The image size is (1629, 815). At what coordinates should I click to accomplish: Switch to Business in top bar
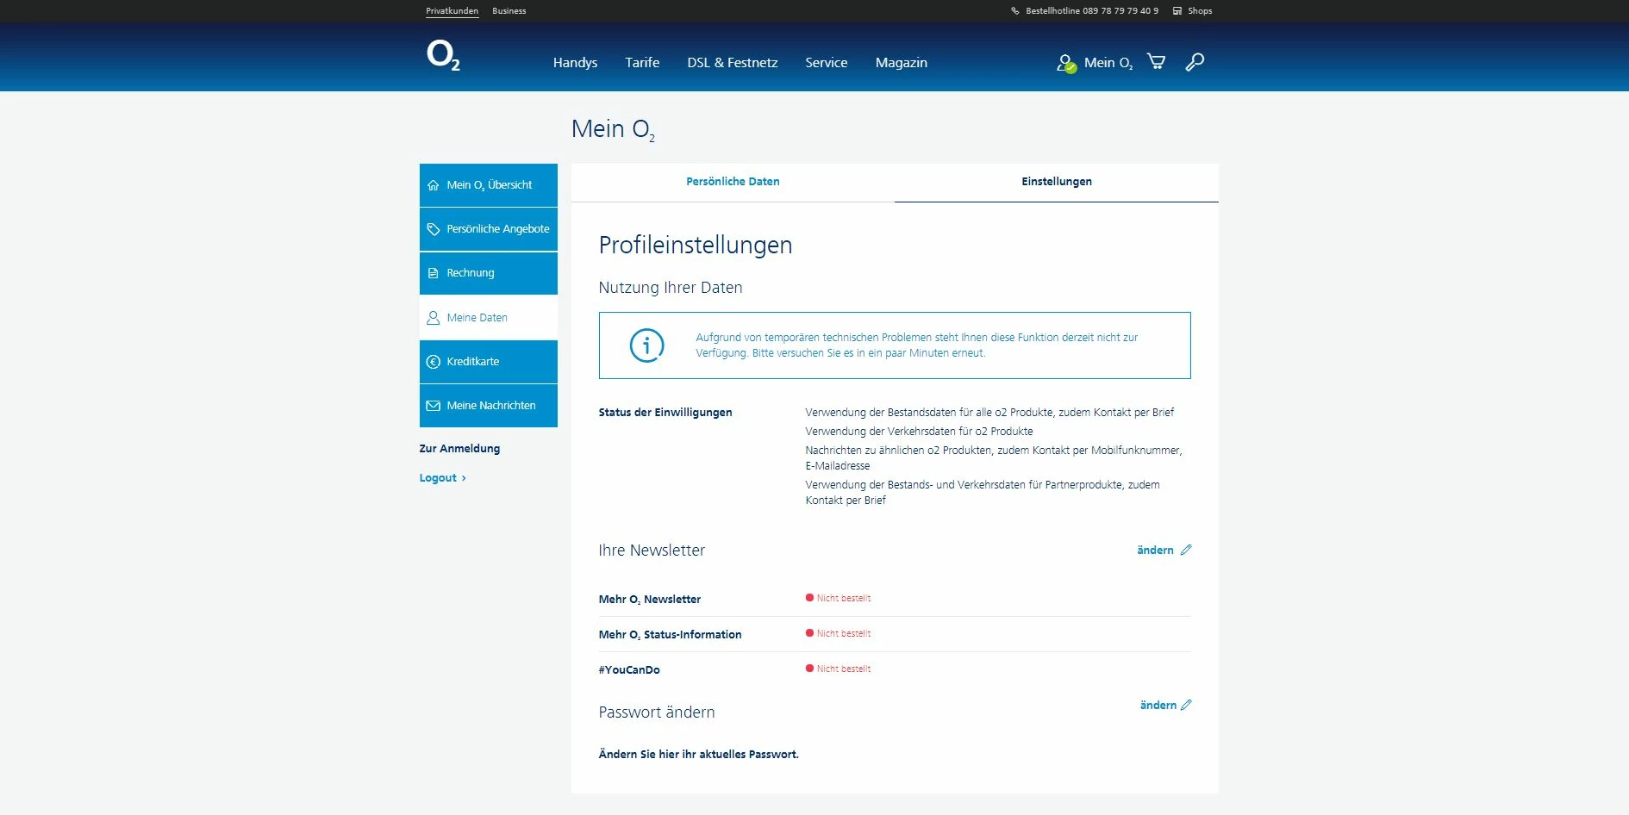click(x=509, y=11)
